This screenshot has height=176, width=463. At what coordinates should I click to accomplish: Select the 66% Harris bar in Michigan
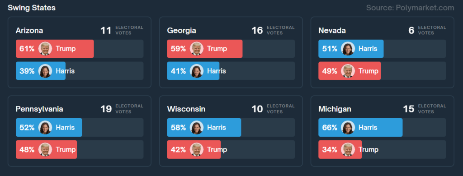click(360, 127)
